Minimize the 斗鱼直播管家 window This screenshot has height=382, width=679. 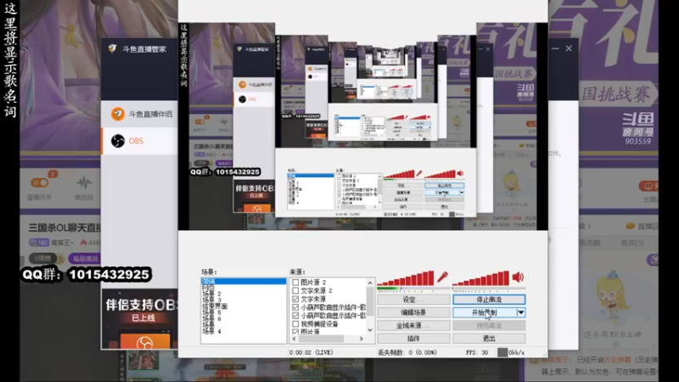(x=555, y=48)
